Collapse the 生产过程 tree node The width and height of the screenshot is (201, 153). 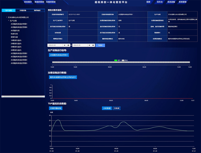9,21
